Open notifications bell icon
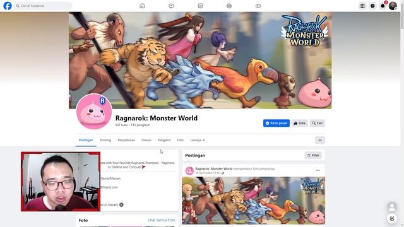This screenshot has width=404, height=227. (383, 6)
